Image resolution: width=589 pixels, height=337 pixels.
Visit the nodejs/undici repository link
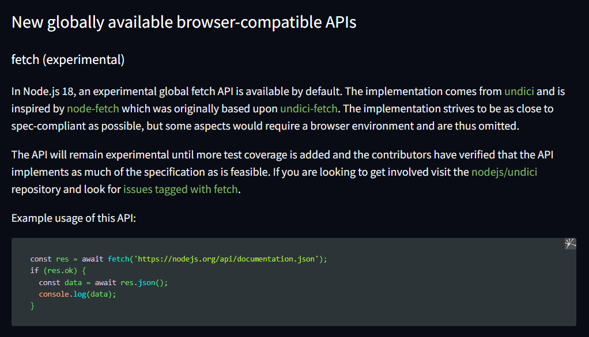[x=504, y=172]
